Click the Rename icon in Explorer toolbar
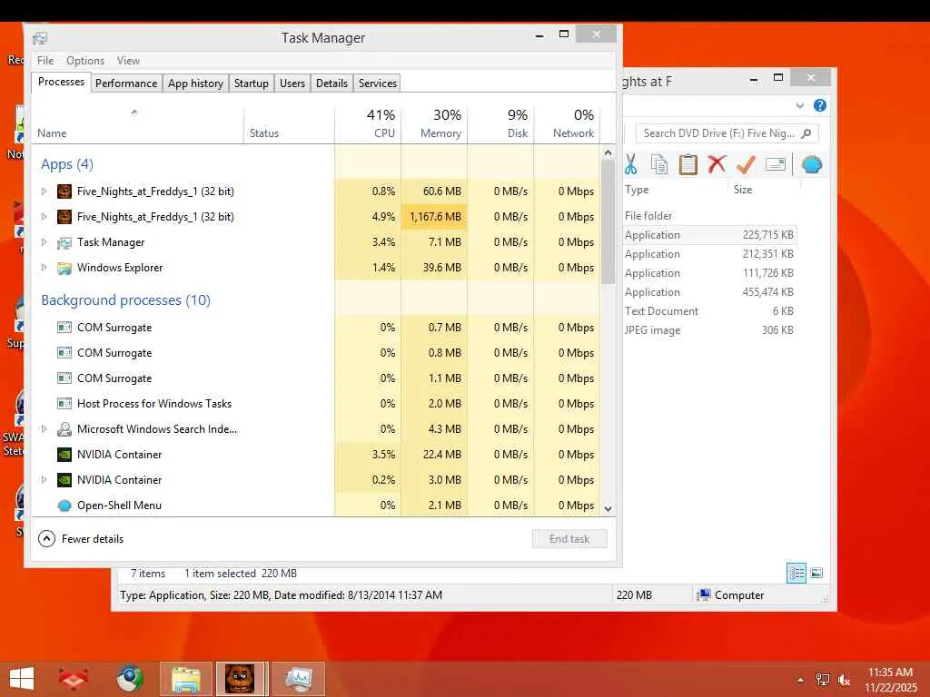This screenshot has width=930, height=697. [x=776, y=164]
